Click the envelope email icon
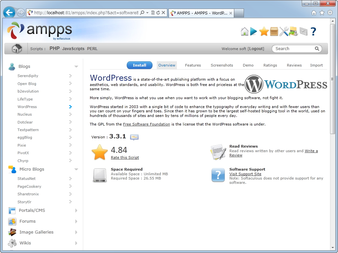 point(303,31)
